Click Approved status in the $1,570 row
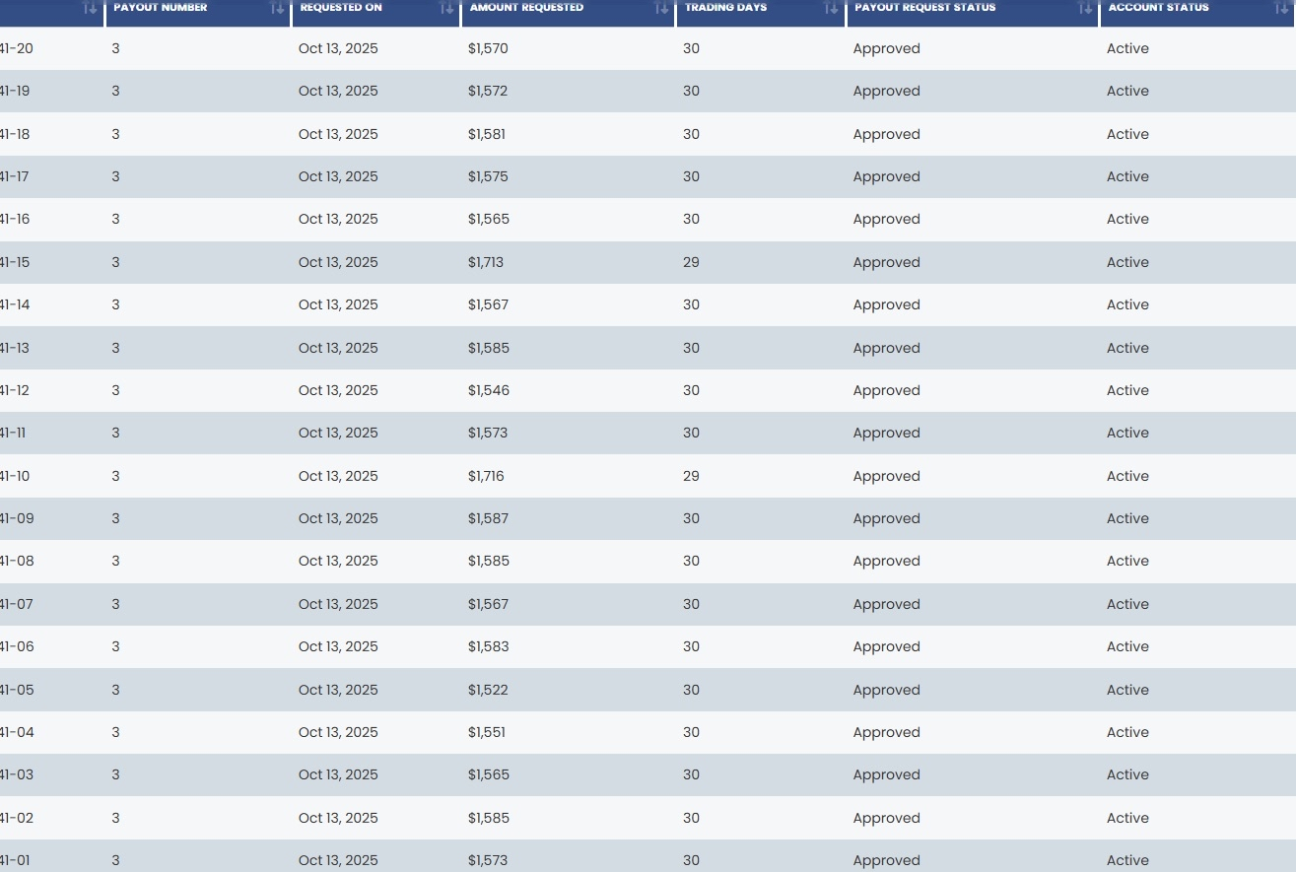This screenshot has width=1296, height=872. pos(887,48)
